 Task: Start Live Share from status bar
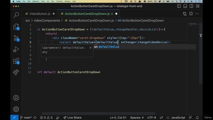click(x=73, y=118)
